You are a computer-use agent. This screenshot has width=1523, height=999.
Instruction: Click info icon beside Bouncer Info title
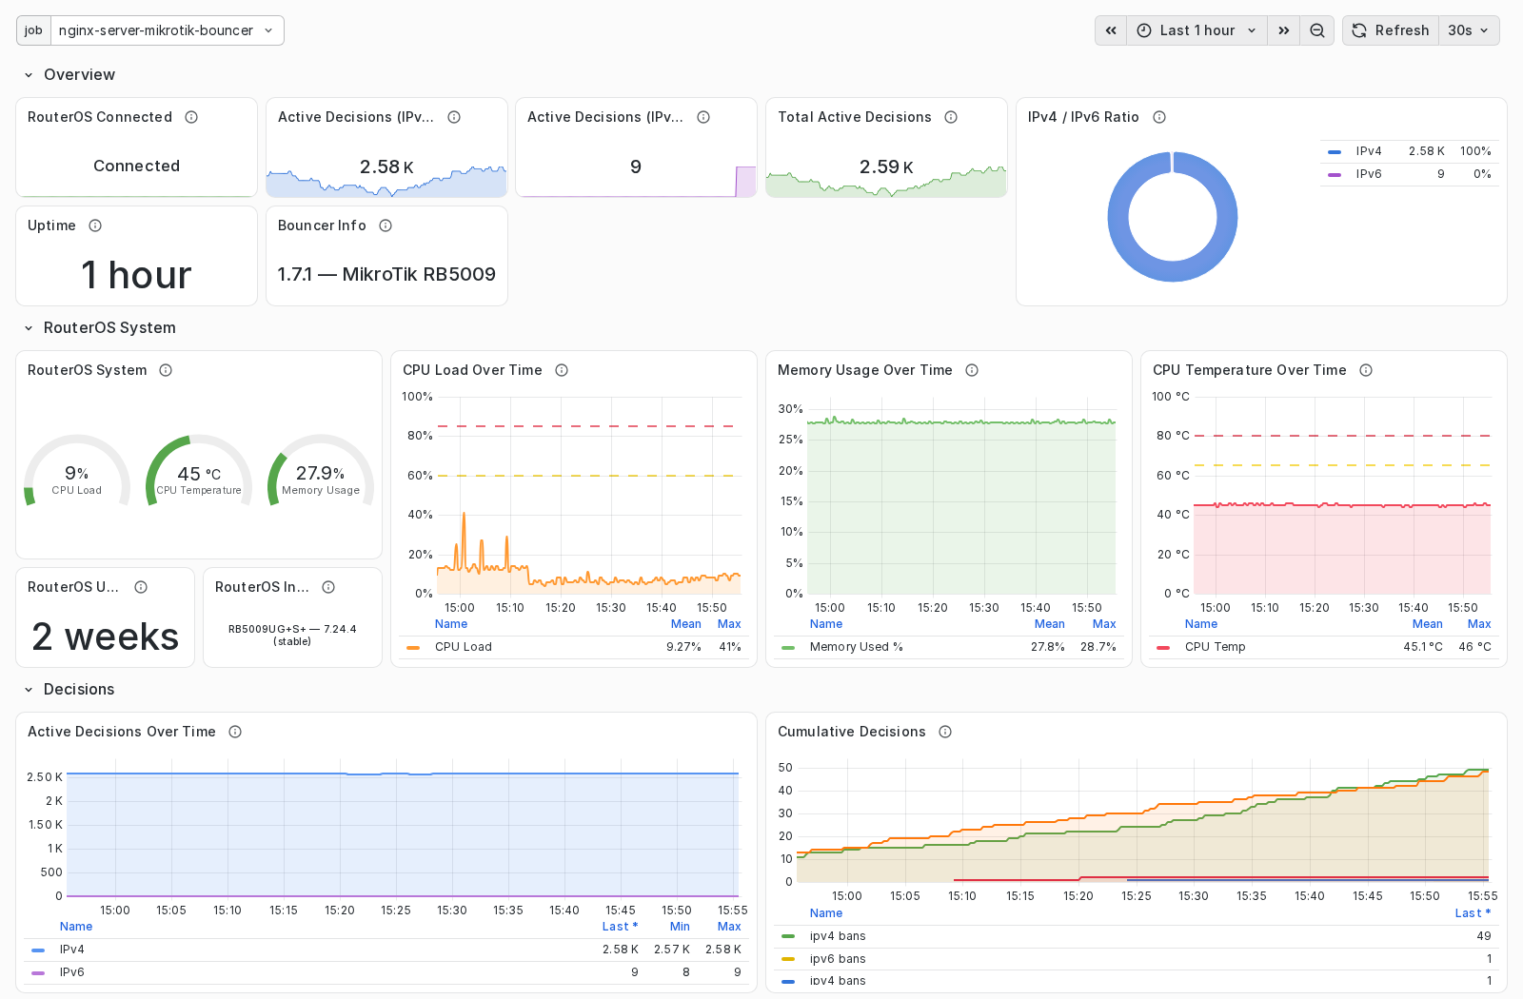coord(386,225)
